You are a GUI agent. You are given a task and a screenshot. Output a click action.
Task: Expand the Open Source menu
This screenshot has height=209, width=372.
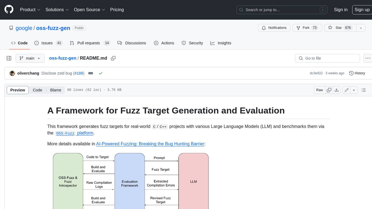tap(89, 10)
